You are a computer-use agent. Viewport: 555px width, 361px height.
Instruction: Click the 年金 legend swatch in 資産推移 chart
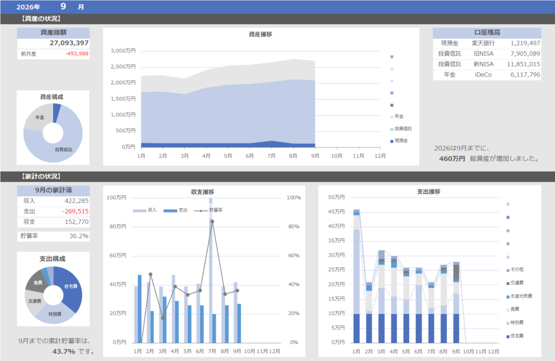click(x=392, y=117)
